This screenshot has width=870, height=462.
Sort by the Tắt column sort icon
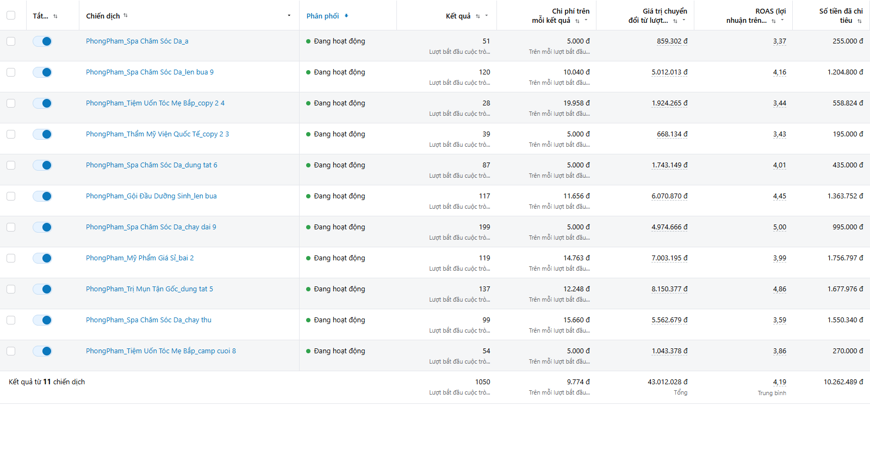[x=55, y=16]
